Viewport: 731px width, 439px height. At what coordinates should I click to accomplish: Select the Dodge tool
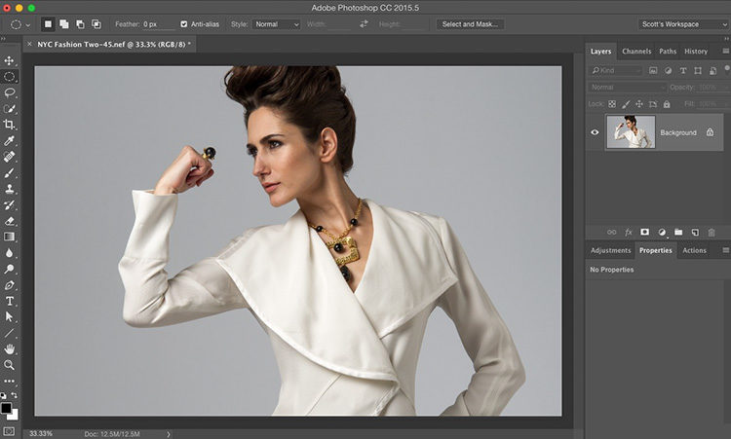[x=9, y=269]
